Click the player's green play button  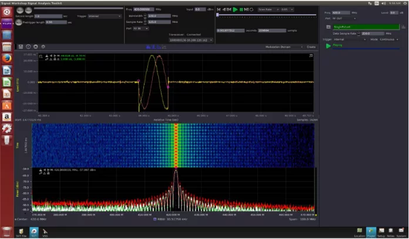328,46
